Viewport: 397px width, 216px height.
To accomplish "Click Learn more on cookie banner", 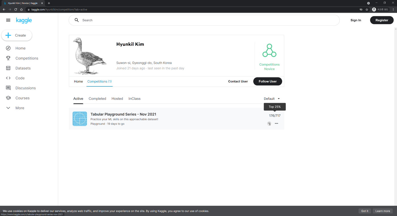I will (x=383, y=211).
